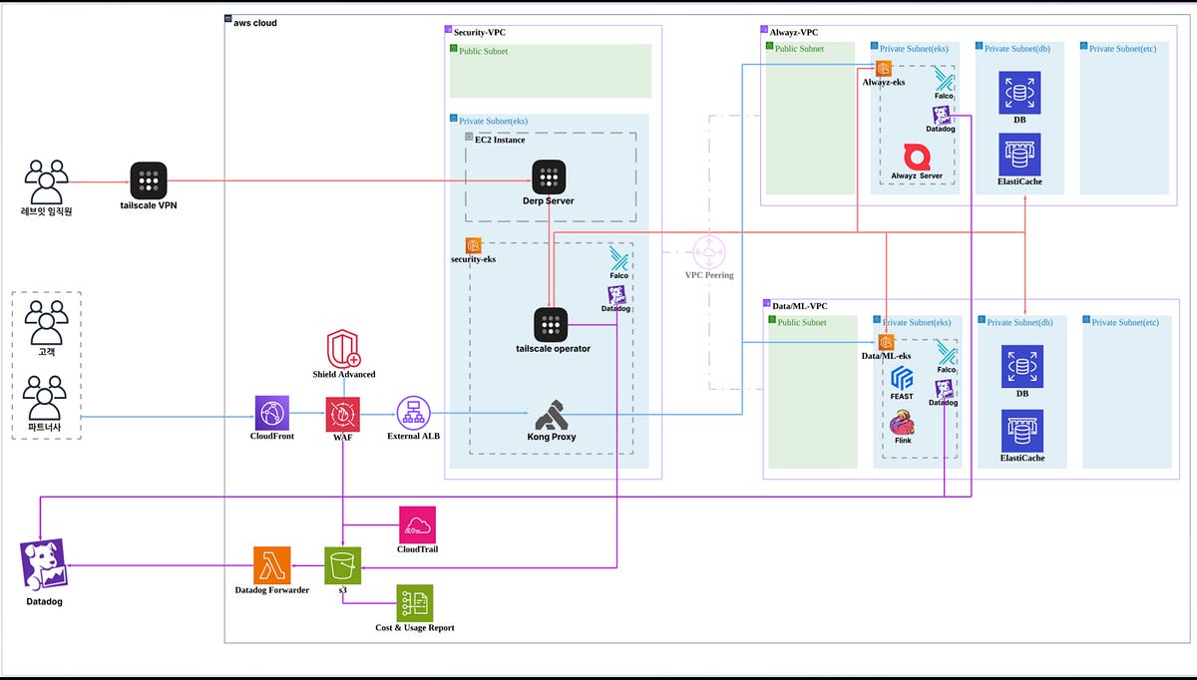This screenshot has height=680, width=1197.
Task: Select the Cost & Usage Report icon
Action: (x=414, y=602)
